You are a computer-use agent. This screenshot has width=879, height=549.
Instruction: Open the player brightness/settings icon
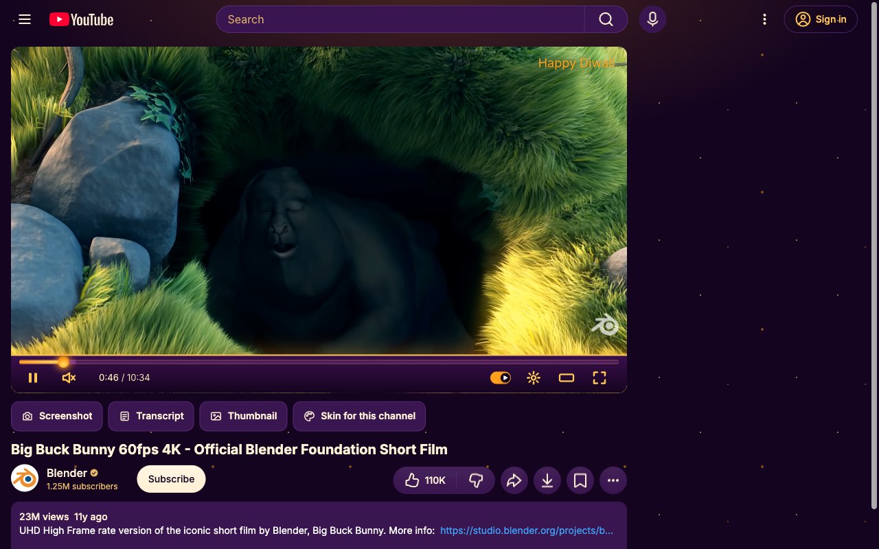534,377
